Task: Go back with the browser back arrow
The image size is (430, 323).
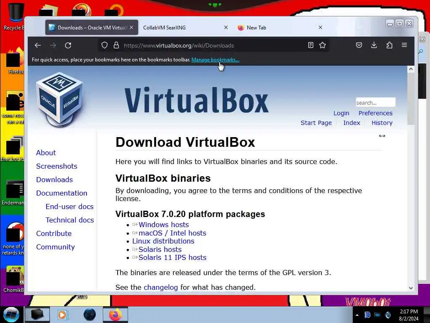Action: point(38,45)
